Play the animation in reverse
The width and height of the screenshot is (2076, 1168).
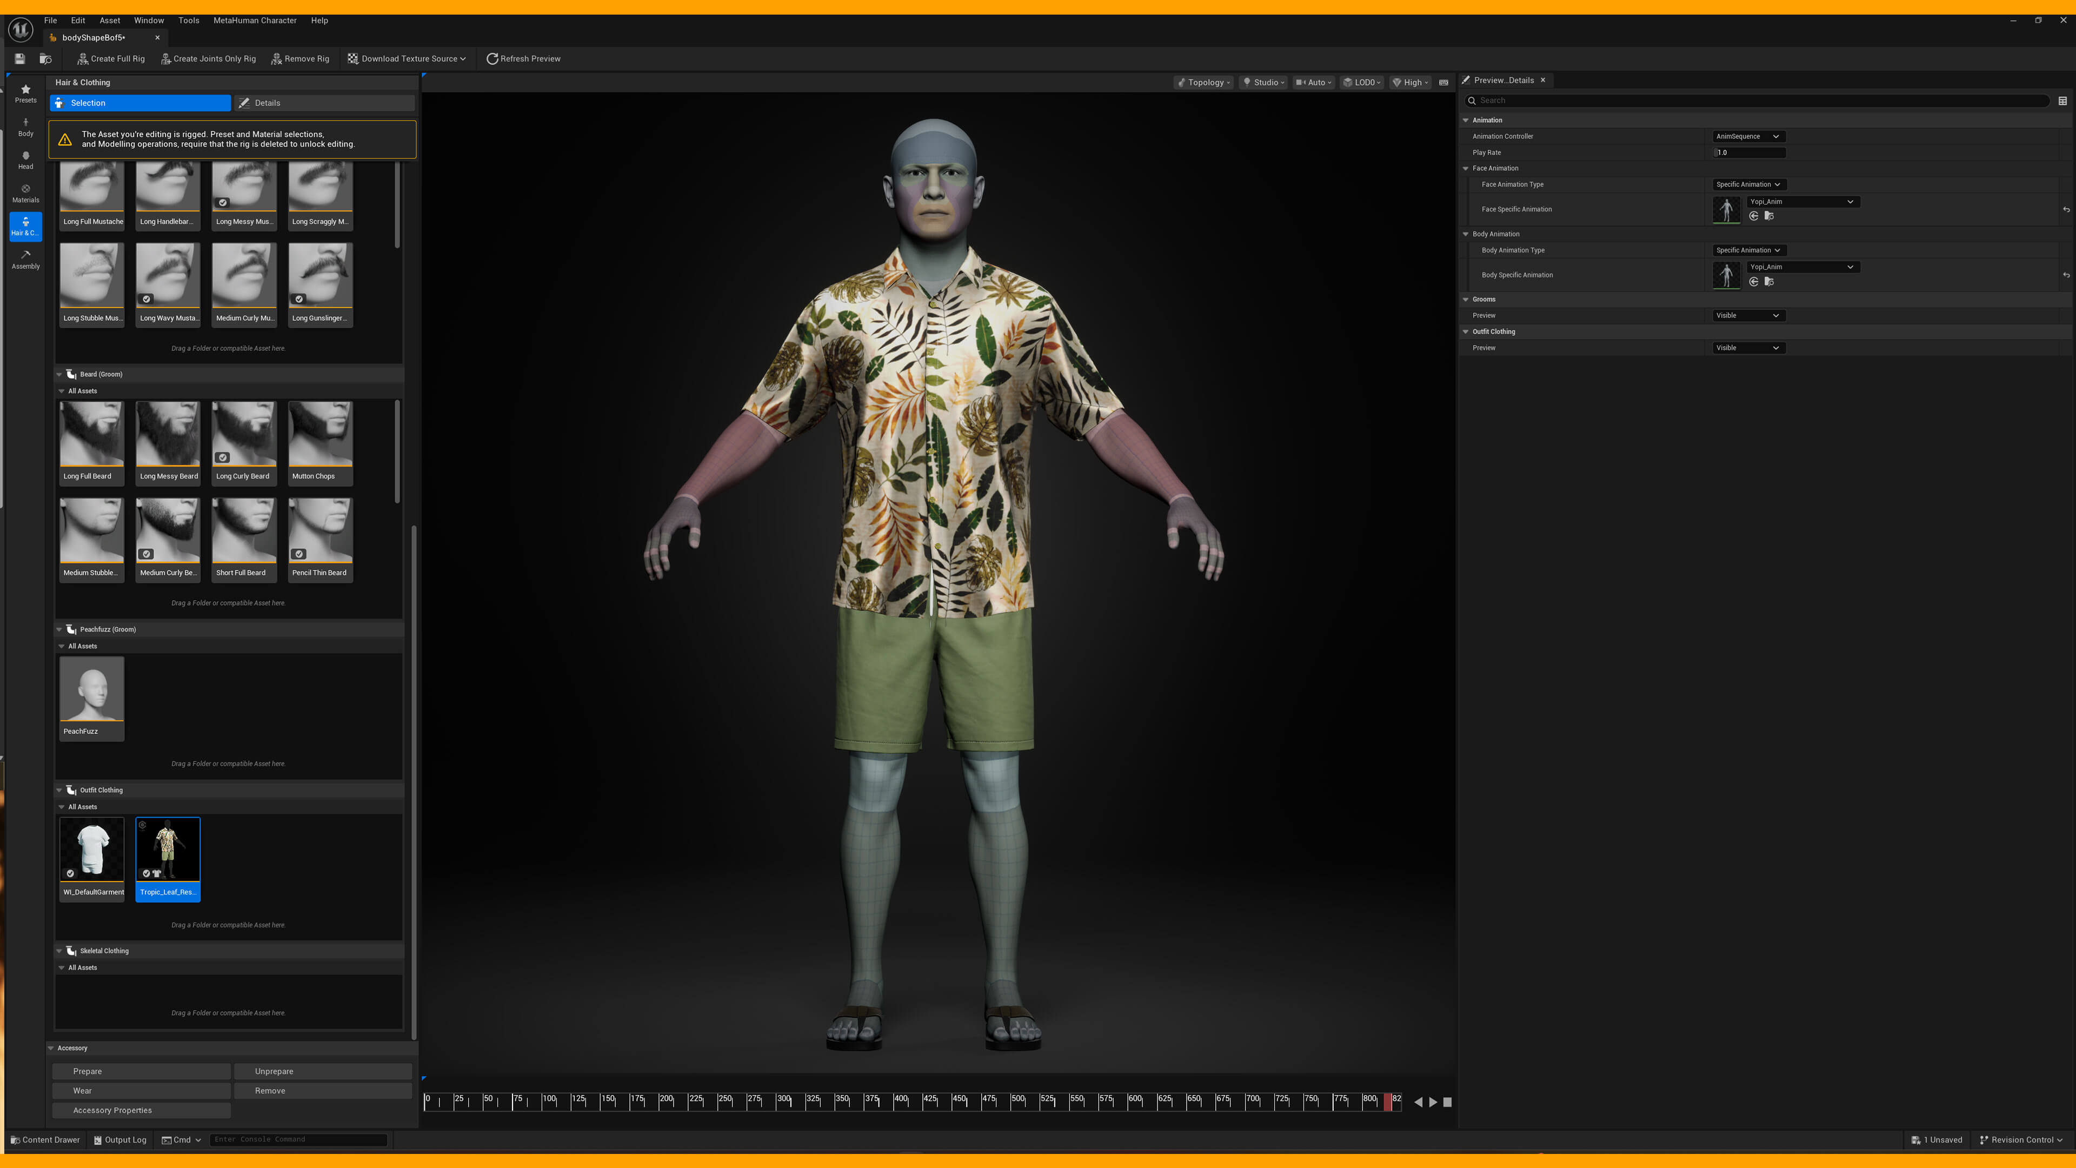coord(1418,1102)
